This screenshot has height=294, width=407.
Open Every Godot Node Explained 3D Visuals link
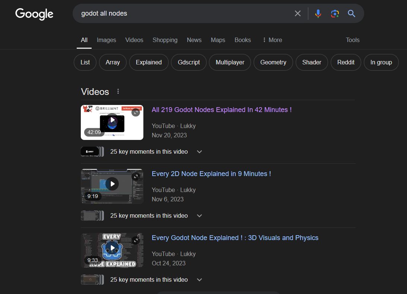[235, 238]
